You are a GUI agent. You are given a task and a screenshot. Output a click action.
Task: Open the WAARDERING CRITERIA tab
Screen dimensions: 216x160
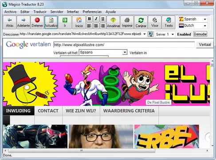[x=129, y=111]
